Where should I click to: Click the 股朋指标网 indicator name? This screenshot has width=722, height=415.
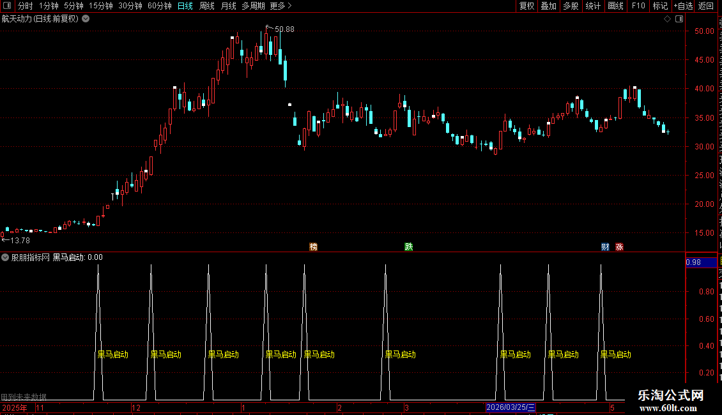click(x=31, y=258)
